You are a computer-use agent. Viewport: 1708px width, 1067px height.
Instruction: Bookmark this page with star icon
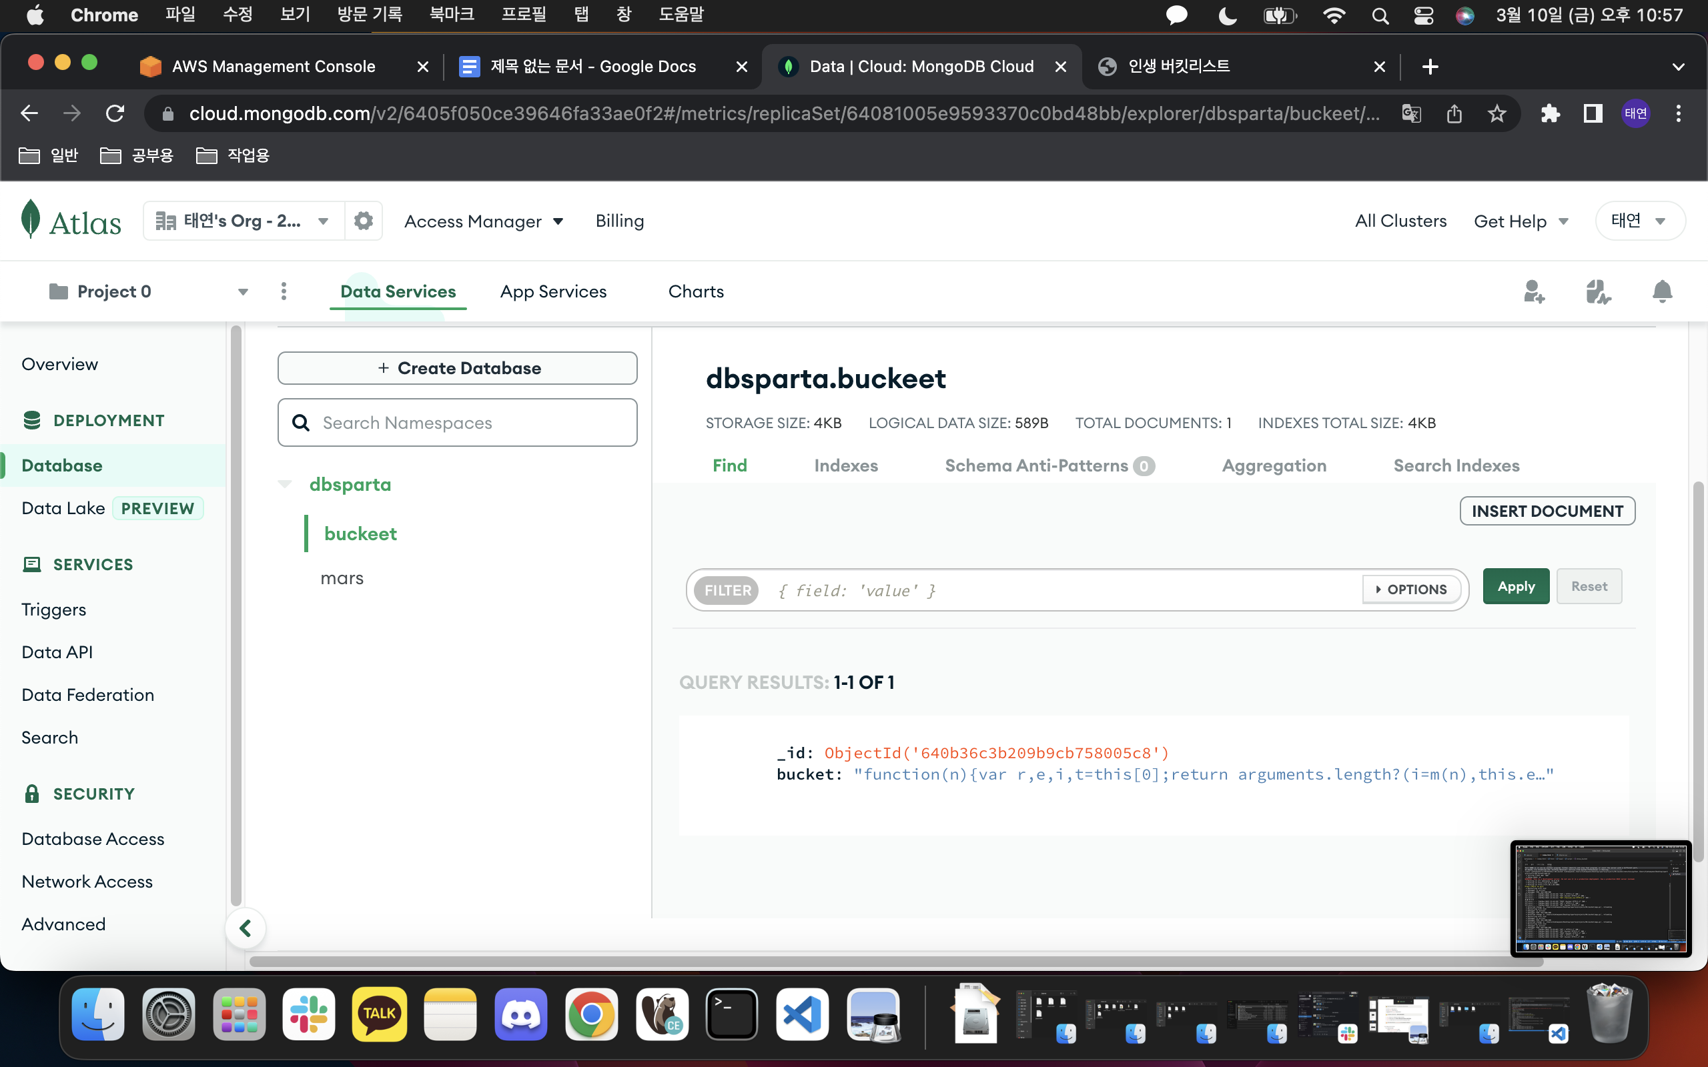point(1497,113)
